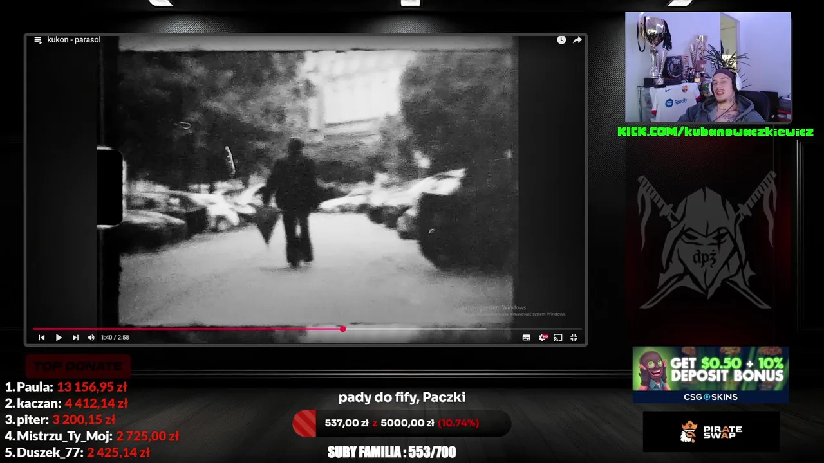
Task: Open the playlist menu icon beside video title
Action: click(38, 40)
